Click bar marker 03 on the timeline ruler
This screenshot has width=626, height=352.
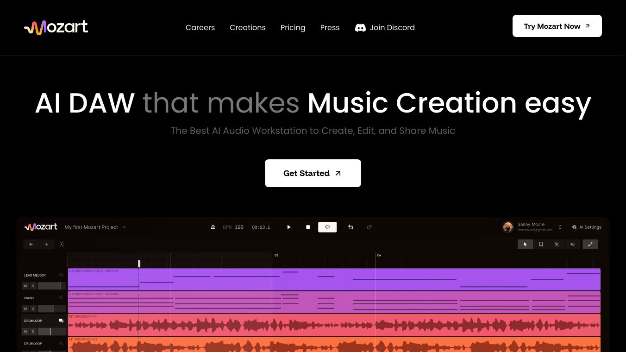coord(276,255)
